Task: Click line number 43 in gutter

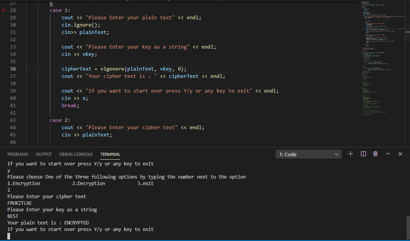Action: pyautogui.click(x=13, y=120)
